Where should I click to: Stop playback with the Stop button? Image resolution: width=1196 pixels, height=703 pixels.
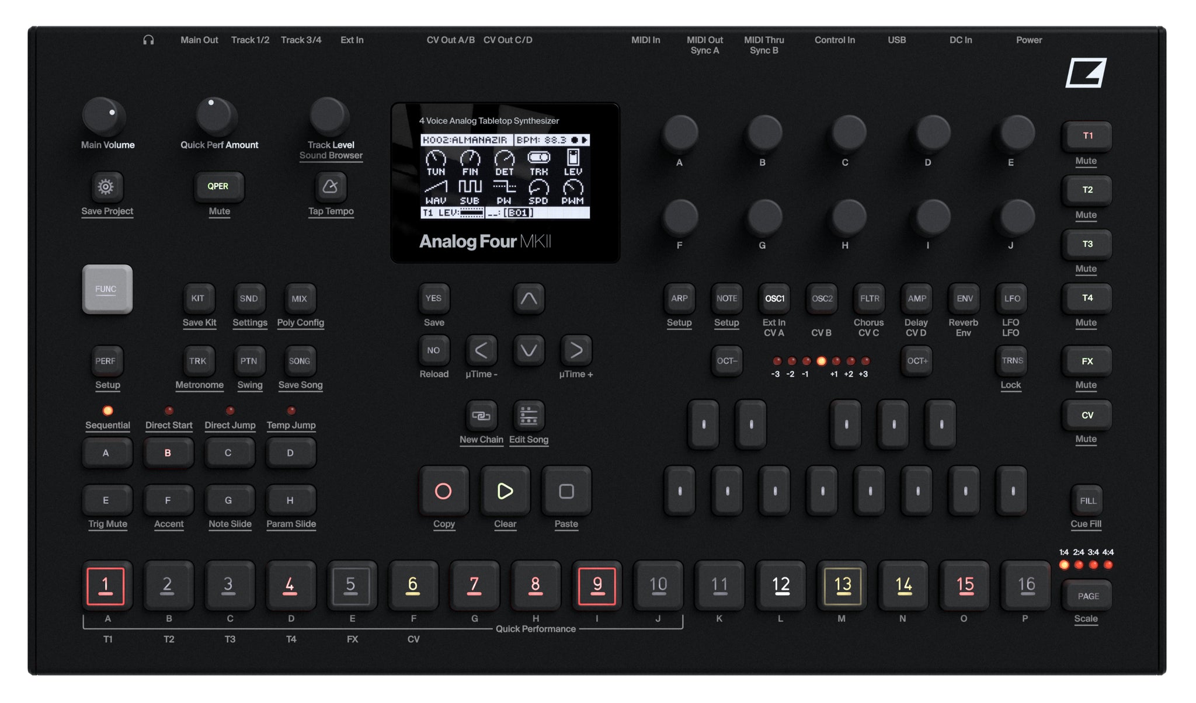click(x=566, y=491)
